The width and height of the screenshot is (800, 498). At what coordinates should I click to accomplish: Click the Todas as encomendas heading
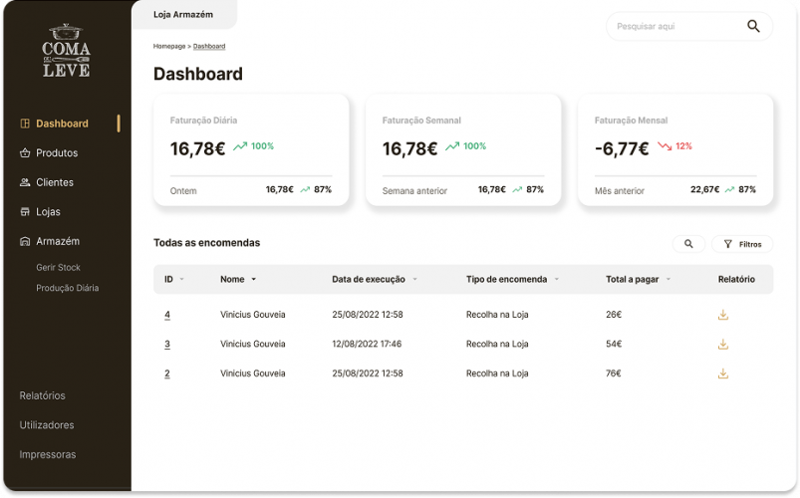206,243
